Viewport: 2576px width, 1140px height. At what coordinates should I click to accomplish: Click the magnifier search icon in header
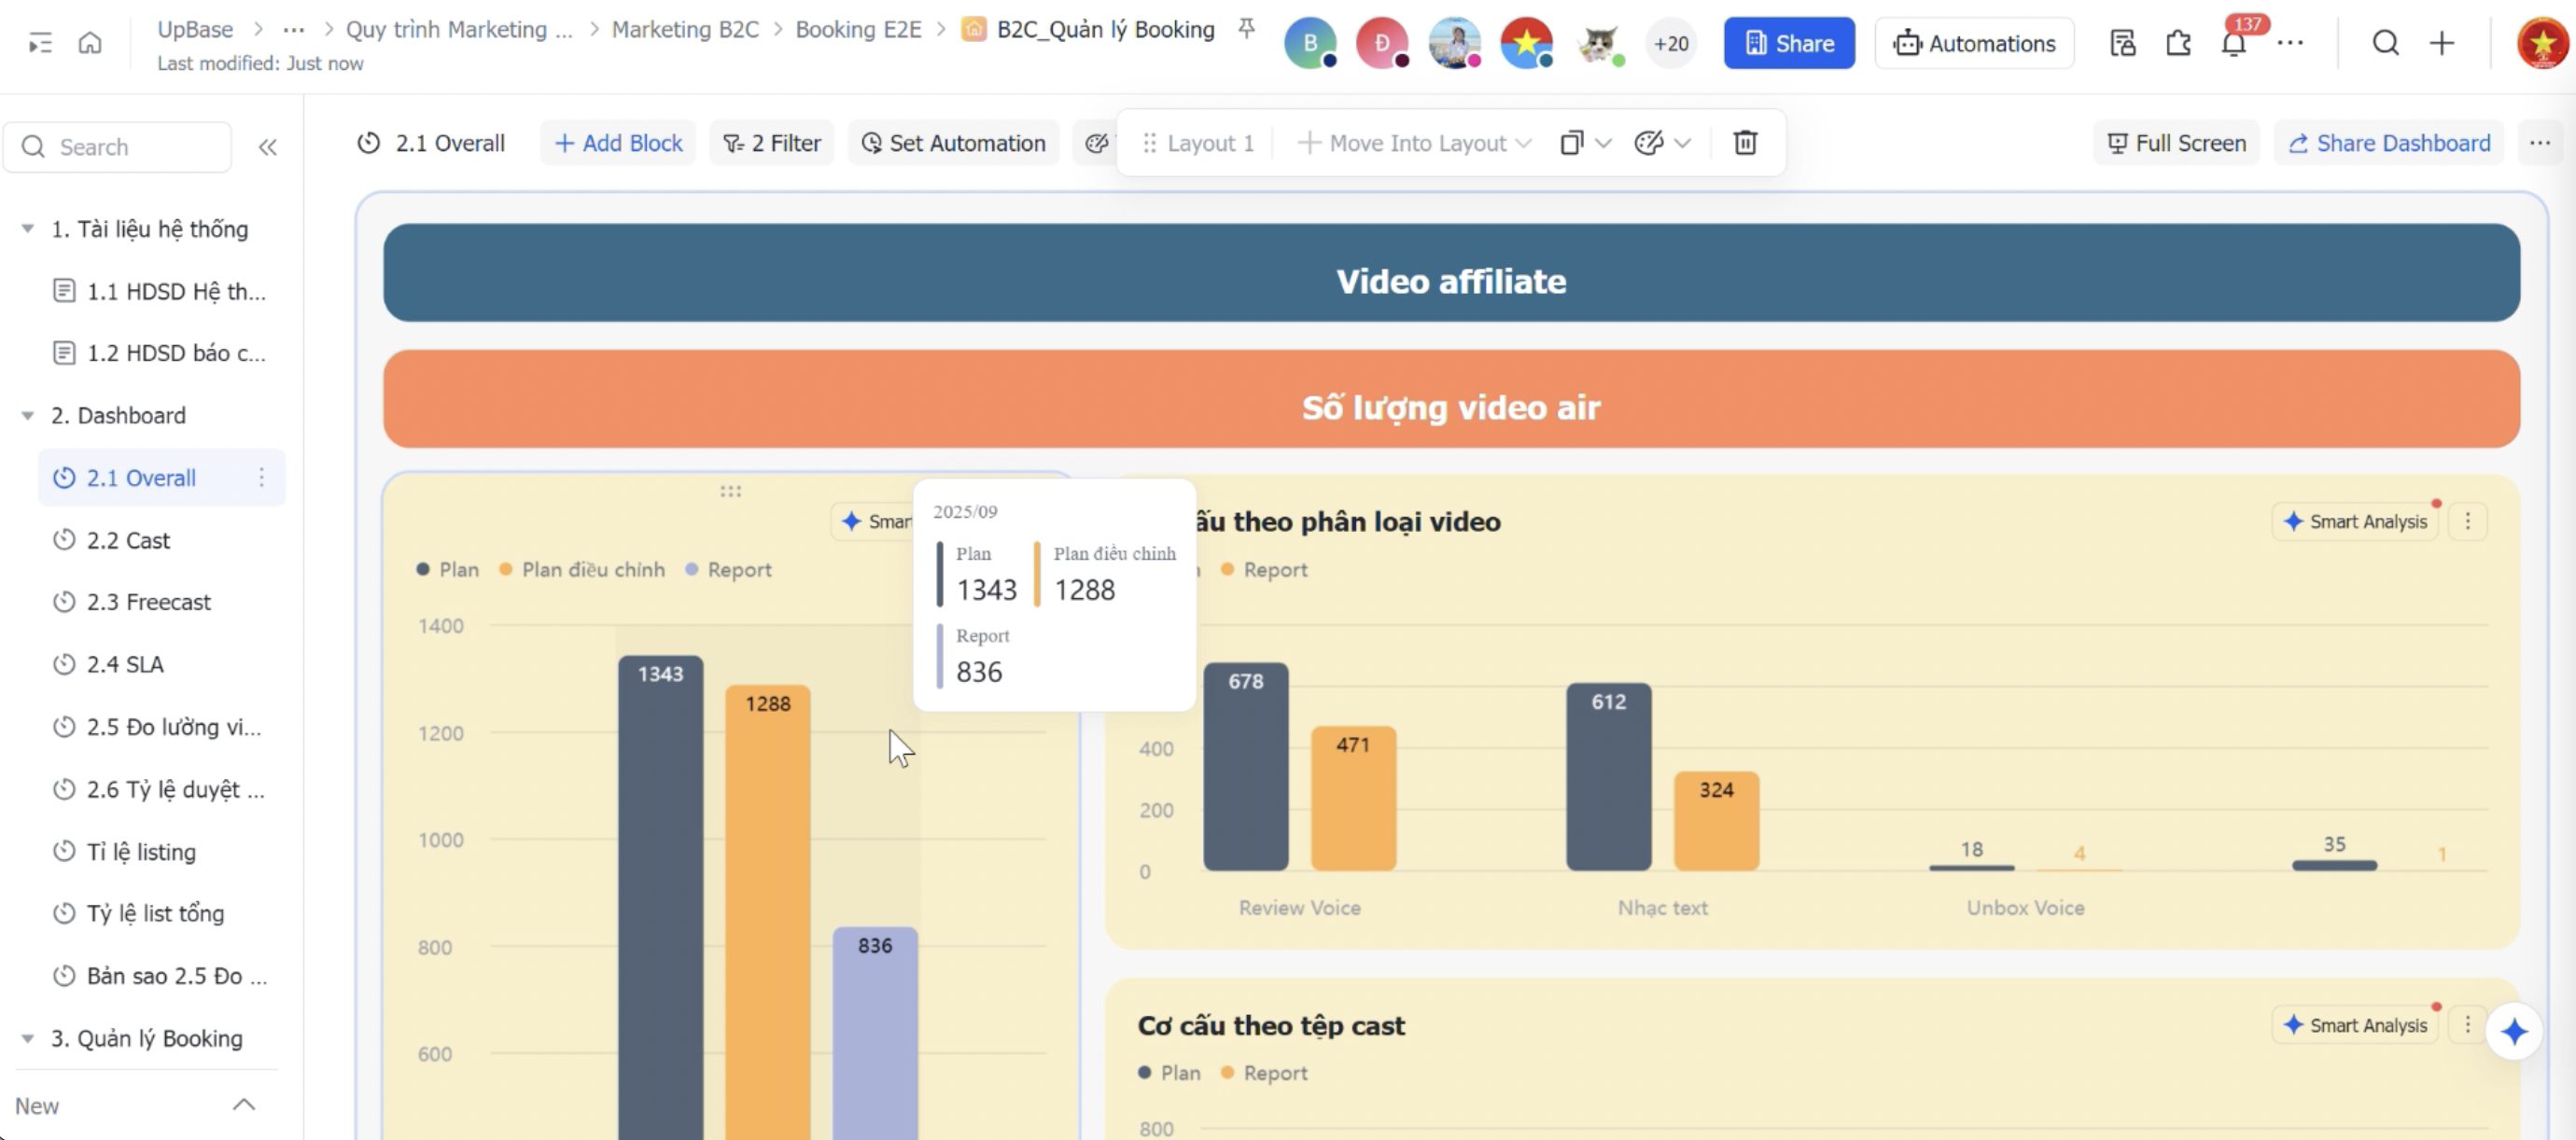coord(2385,43)
